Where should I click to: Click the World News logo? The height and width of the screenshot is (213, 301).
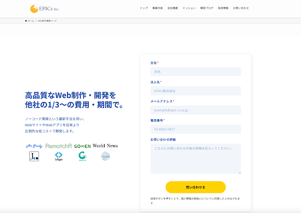point(105,146)
